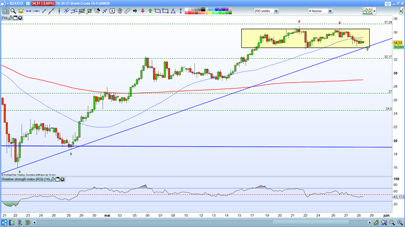Choose the blue cross marker tool
The width and height of the screenshot is (405, 227).
click(x=105, y=11)
